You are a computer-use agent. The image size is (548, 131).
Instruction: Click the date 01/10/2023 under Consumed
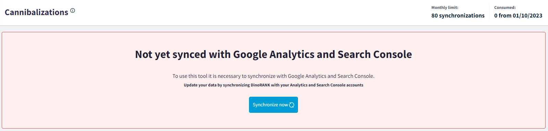527,15
